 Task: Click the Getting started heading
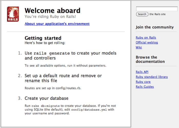pyautogui.click(x=43, y=38)
